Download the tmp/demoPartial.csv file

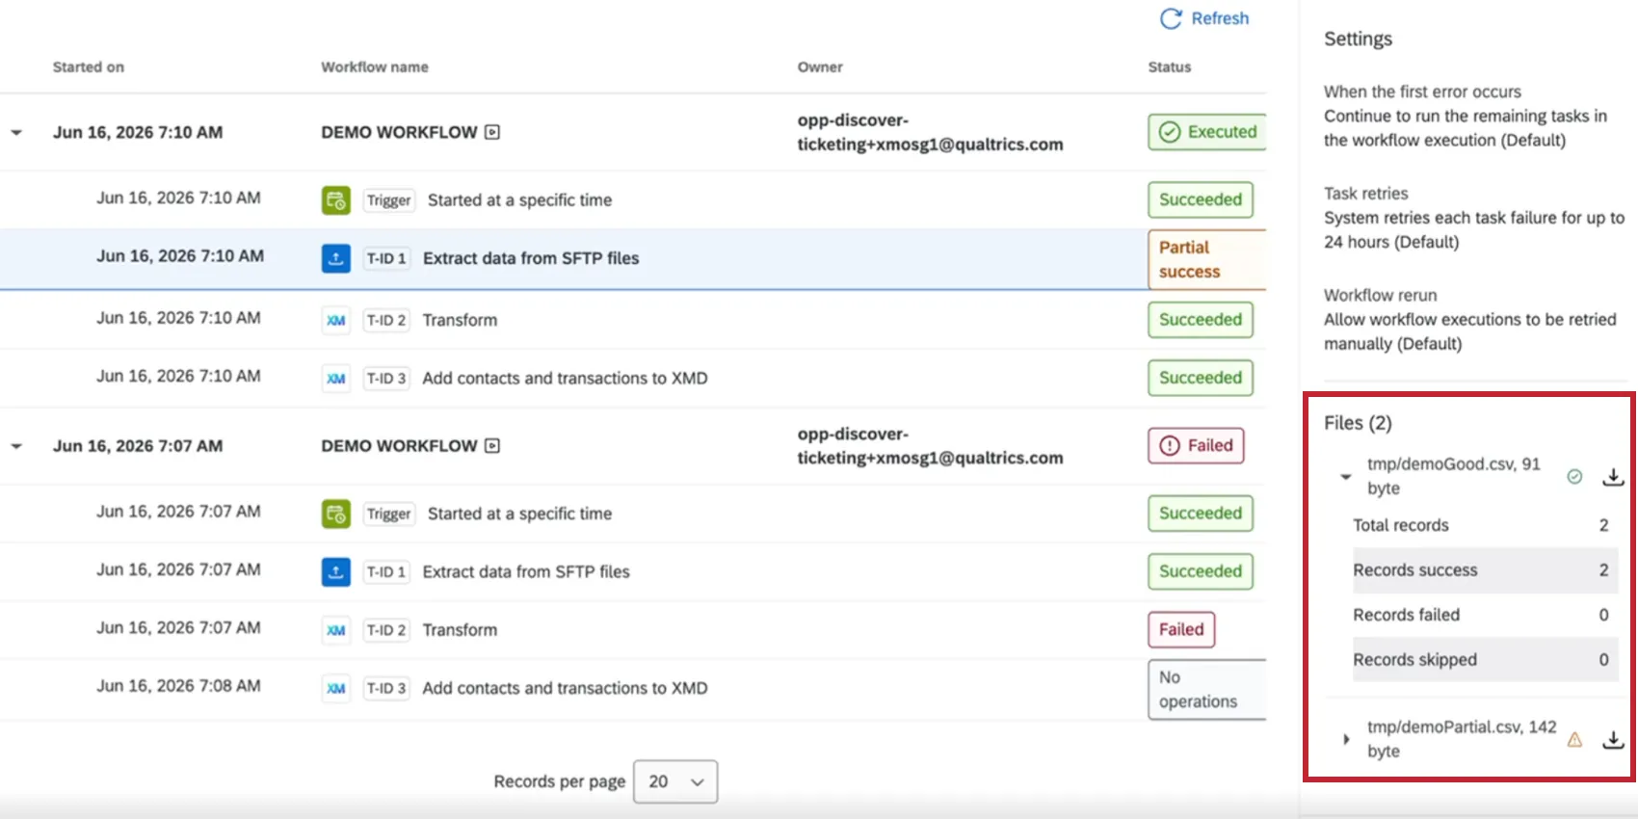tap(1613, 740)
